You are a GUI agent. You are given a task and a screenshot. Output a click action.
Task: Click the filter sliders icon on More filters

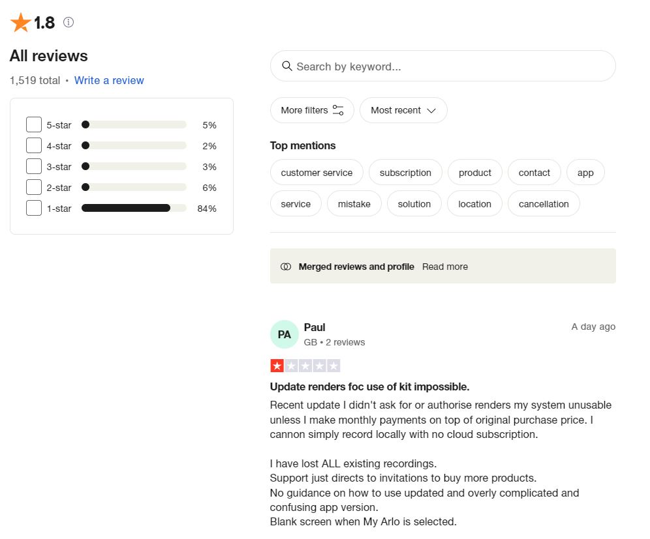(x=338, y=110)
